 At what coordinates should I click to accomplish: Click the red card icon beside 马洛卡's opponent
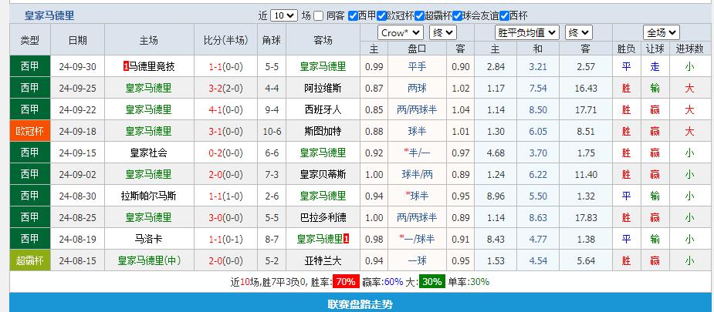347,239
